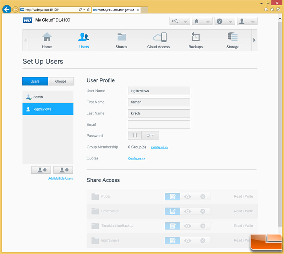Image resolution: width=284 pixels, height=254 pixels.
Task: Expand the alerts dropdown arrow
Action: coord(208,22)
